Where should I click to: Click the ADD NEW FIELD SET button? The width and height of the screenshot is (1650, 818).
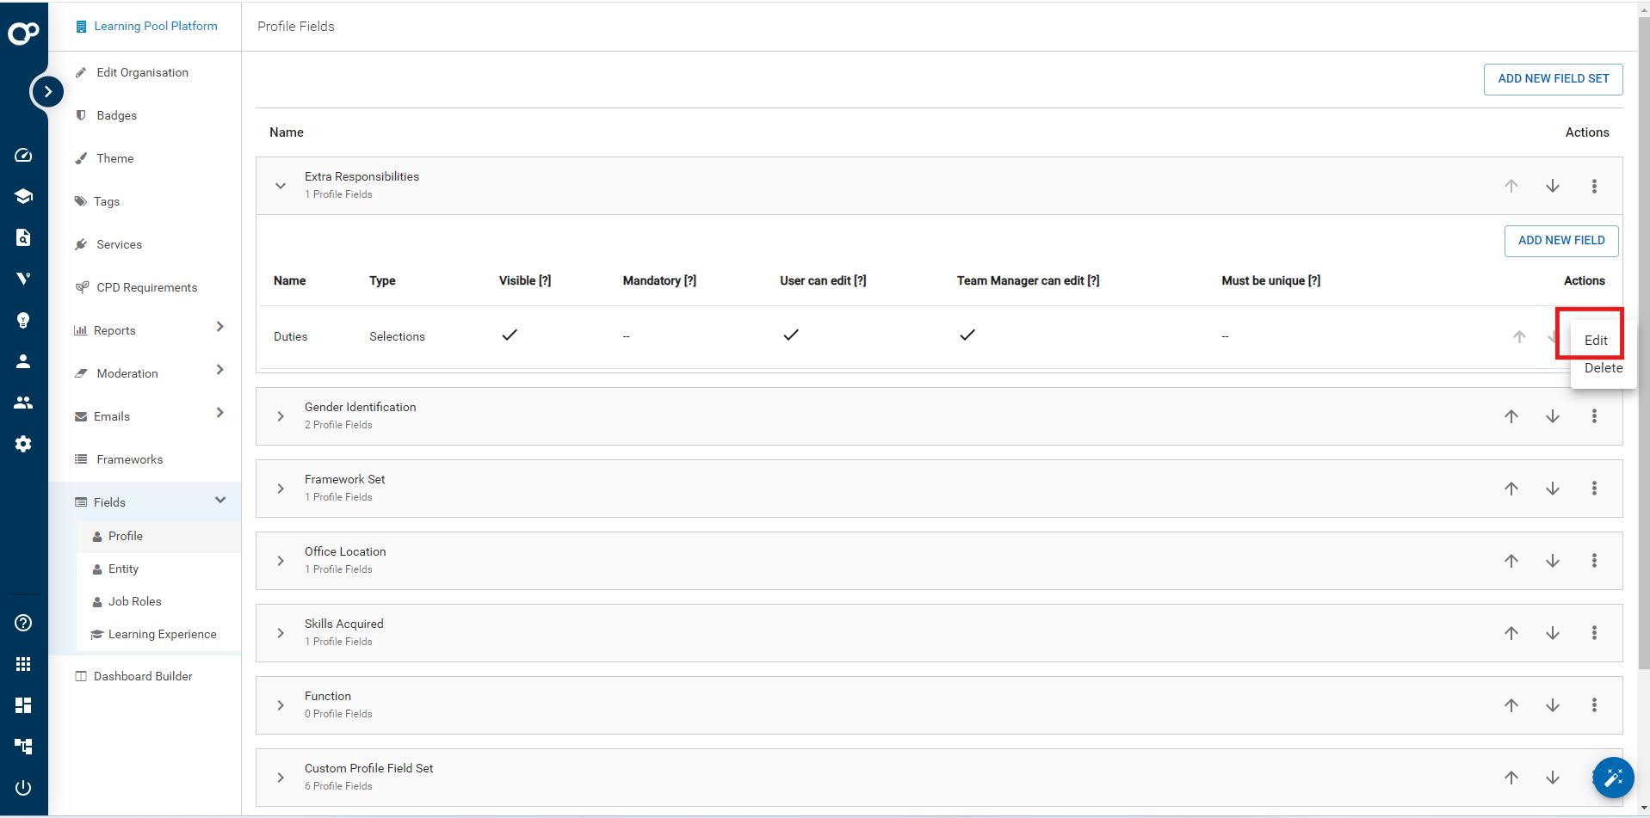[1552, 79]
